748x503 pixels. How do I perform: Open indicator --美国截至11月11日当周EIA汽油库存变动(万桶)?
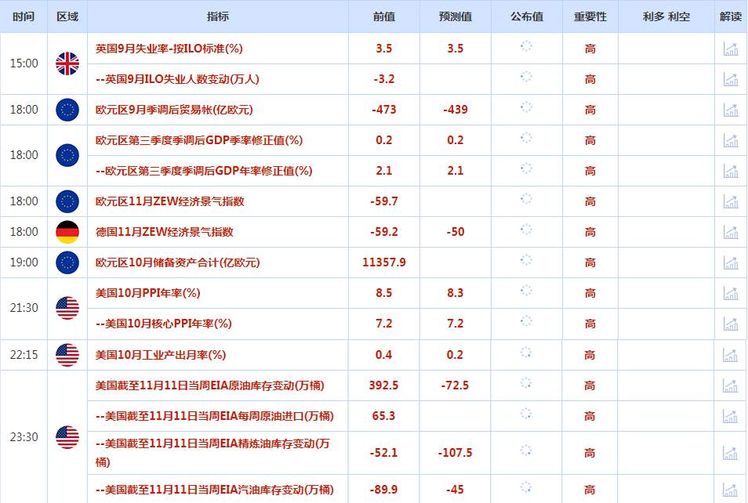[215, 490]
